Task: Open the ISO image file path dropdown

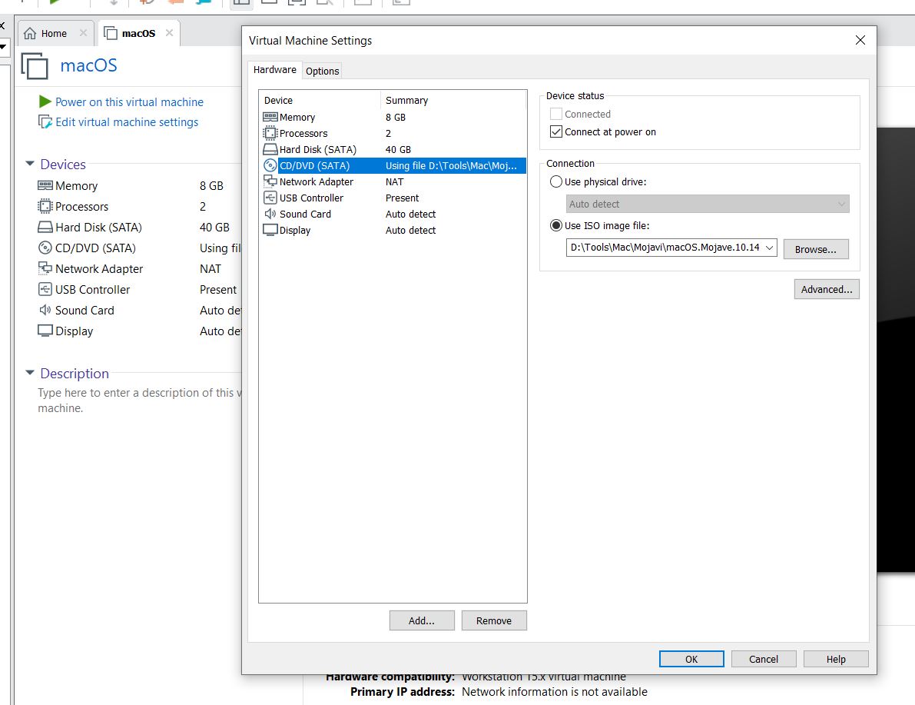Action: click(770, 248)
